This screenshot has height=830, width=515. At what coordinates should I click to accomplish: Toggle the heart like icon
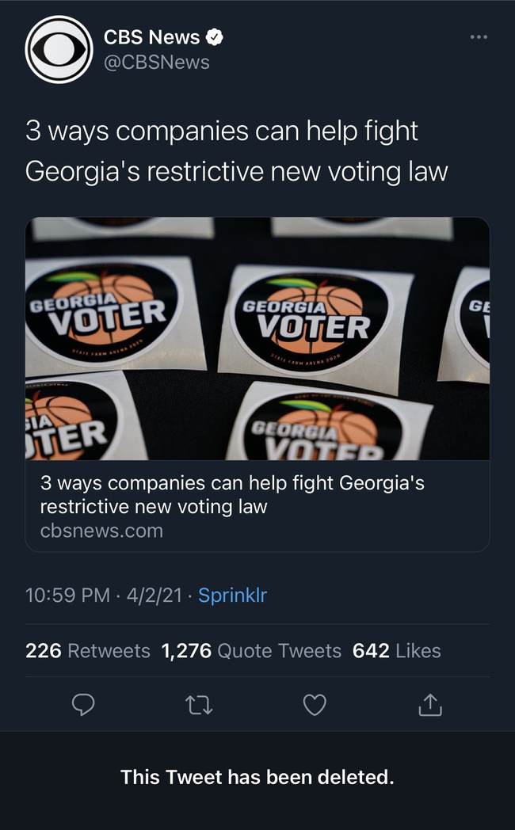(315, 704)
